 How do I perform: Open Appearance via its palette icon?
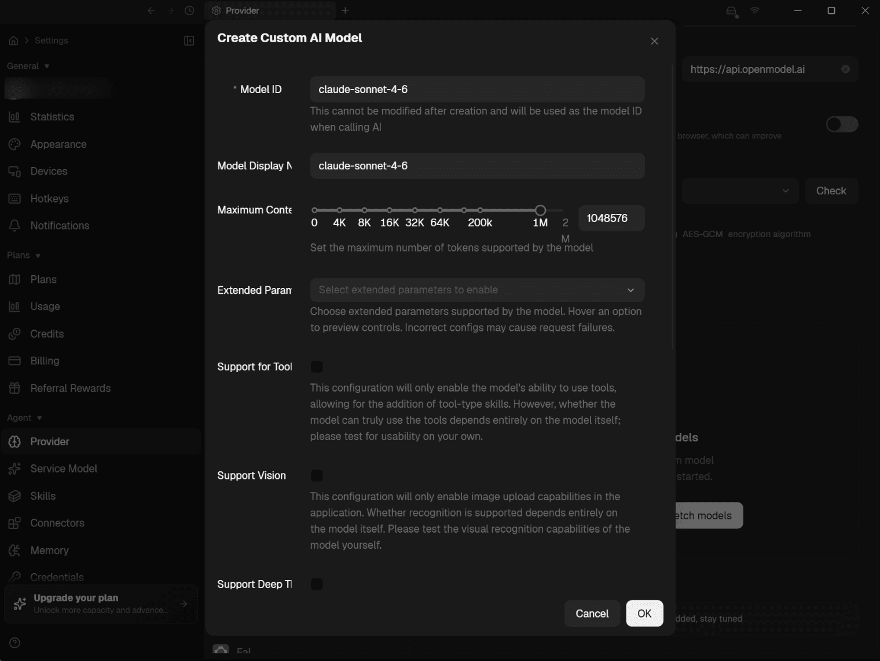[x=14, y=144]
